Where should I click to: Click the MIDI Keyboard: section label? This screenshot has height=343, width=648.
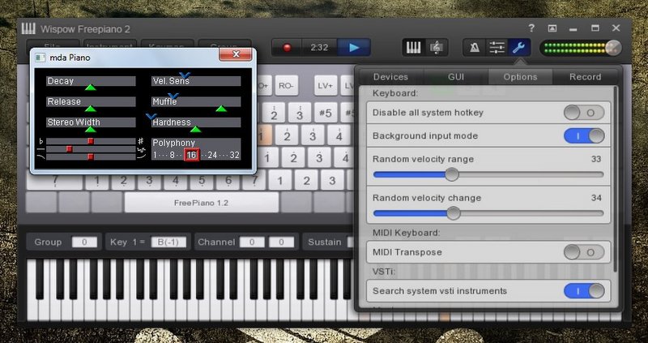(x=407, y=233)
